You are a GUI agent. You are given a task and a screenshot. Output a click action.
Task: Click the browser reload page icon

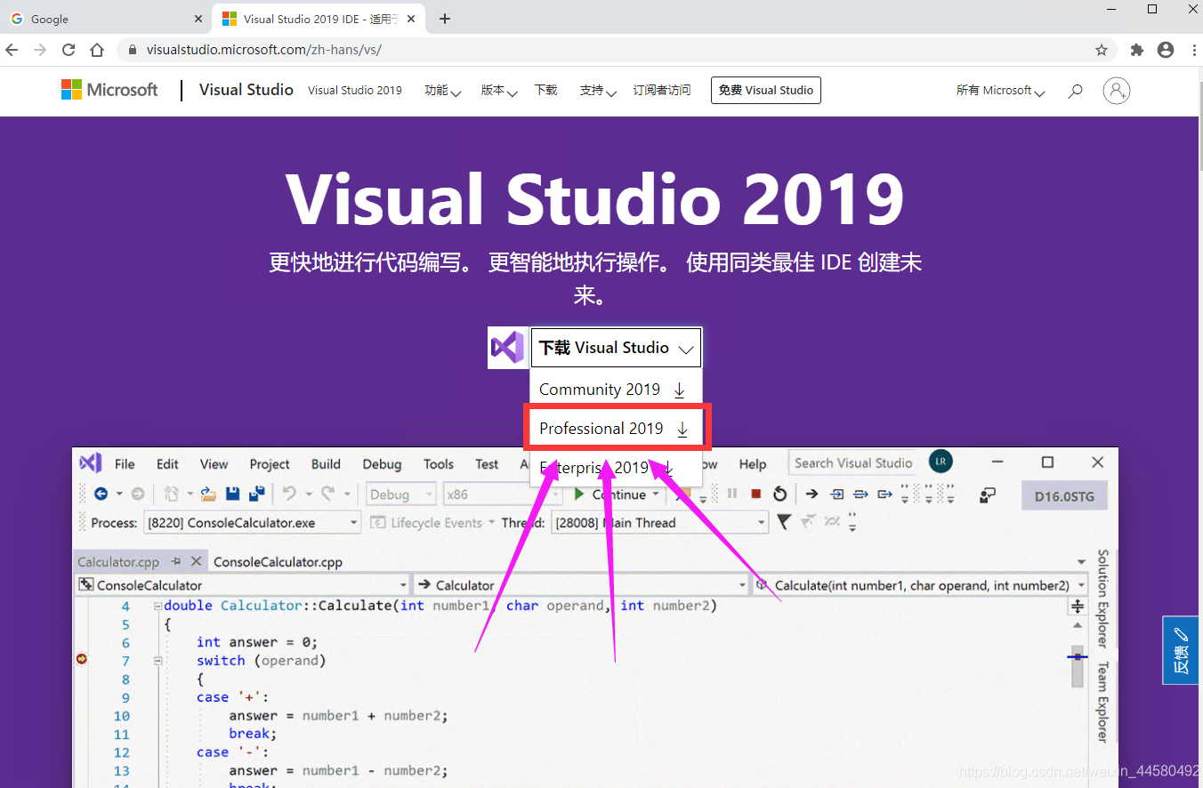(69, 50)
